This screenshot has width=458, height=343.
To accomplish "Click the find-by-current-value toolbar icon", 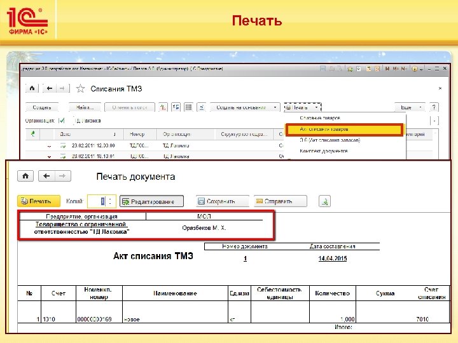I will coord(163,107).
